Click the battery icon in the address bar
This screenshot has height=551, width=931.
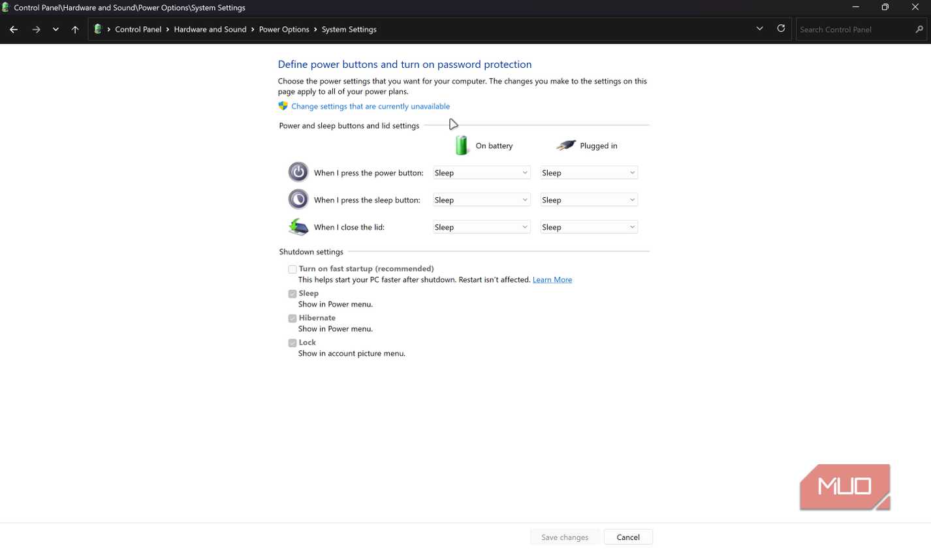tap(98, 29)
